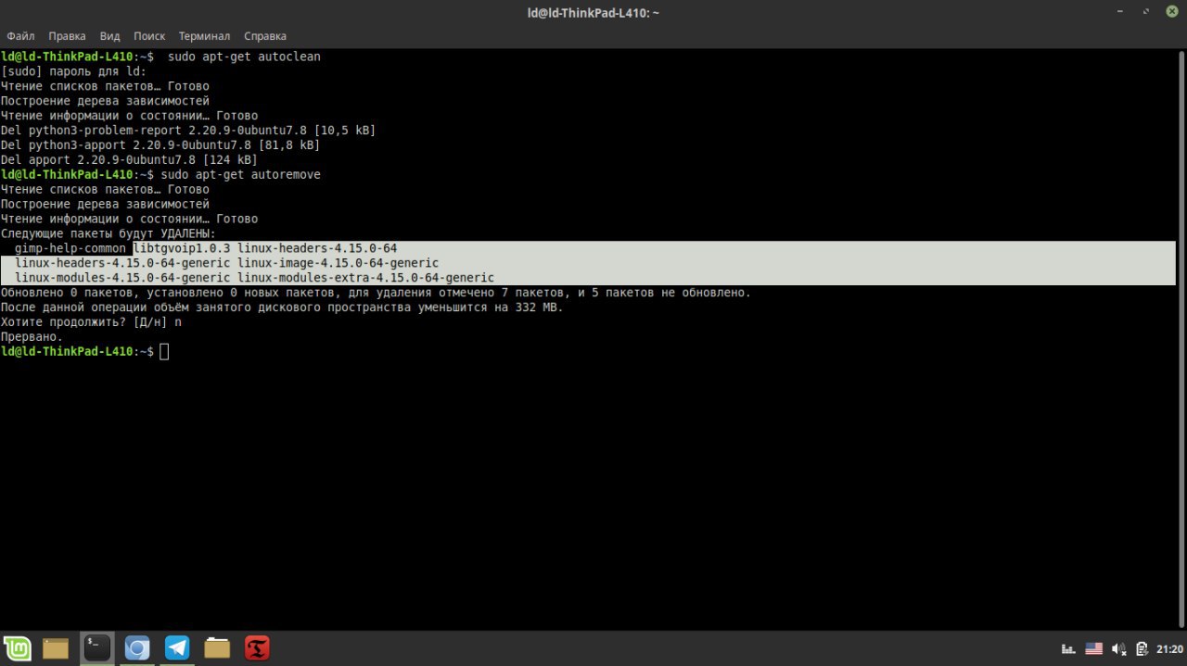Viewport: 1187px width, 666px height.
Task: Open the Правка menu
Action: point(67,36)
